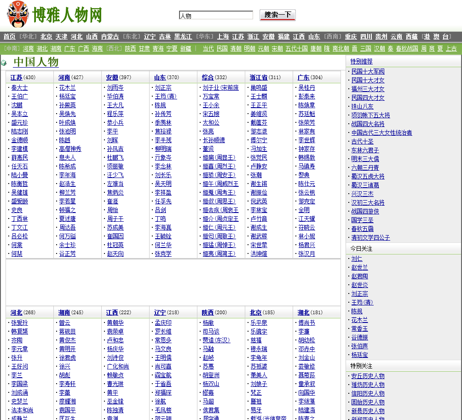
Task: Open the 河北 (268) column header link
Action: click(16, 312)
